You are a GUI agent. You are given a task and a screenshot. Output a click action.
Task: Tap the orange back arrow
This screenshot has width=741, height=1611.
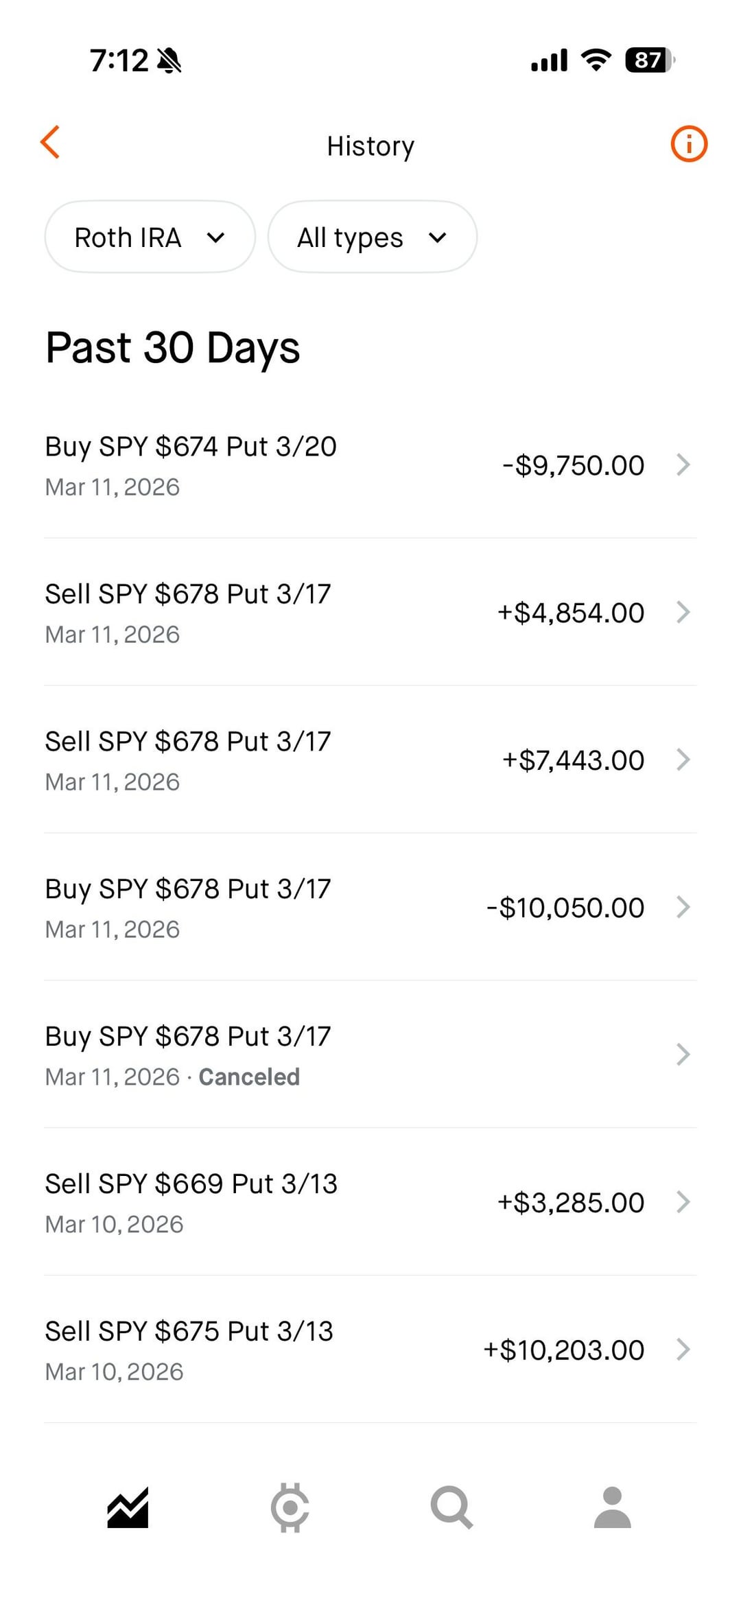(51, 143)
